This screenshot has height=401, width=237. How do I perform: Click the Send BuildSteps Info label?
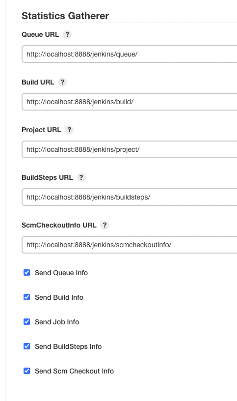click(68, 346)
